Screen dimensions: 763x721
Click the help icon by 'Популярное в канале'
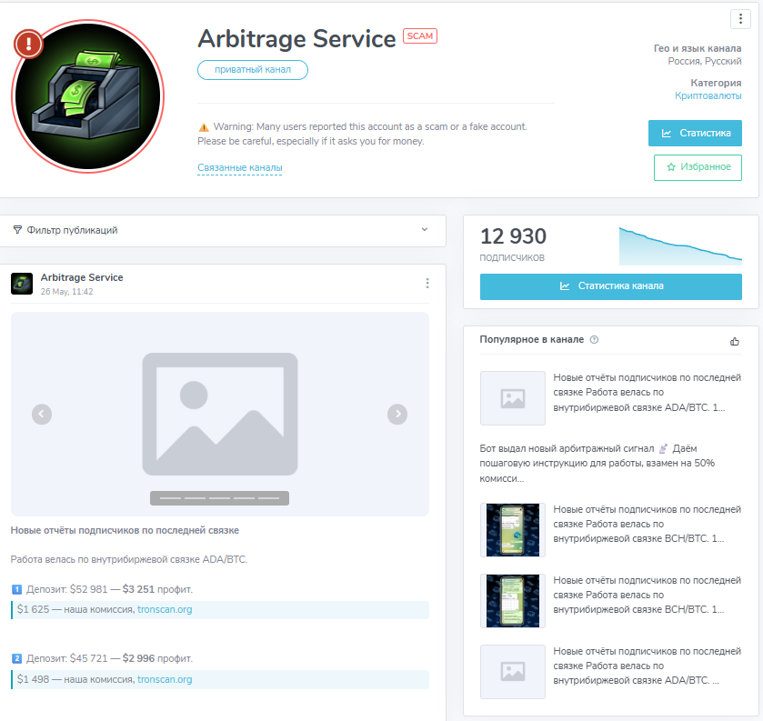pos(594,339)
